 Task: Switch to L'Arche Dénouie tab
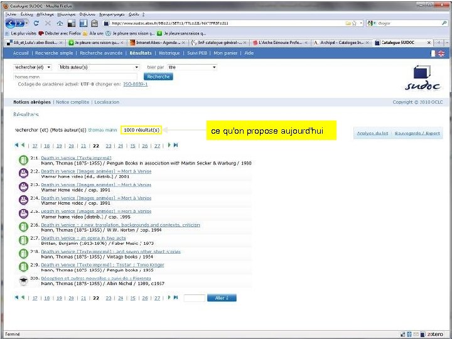coord(280,43)
